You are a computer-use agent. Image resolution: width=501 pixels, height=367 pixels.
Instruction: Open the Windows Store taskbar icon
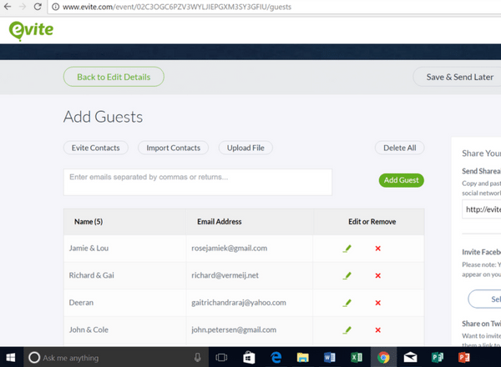click(x=249, y=358)
